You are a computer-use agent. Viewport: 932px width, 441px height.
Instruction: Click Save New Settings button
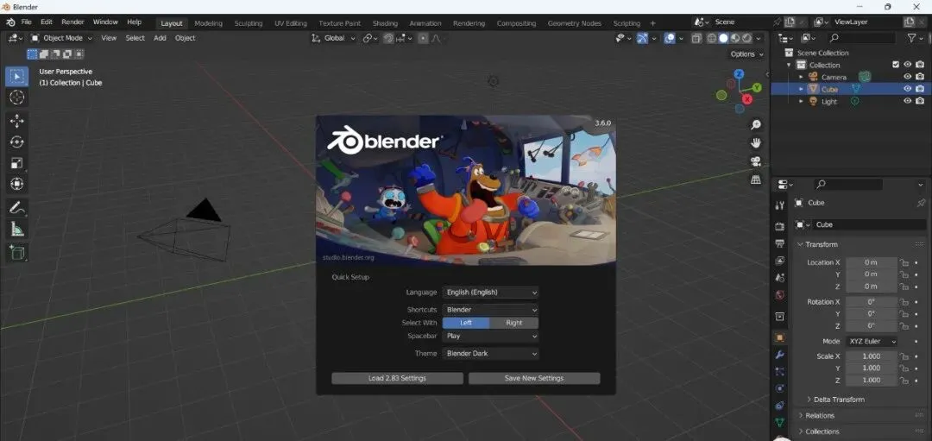pos(534,378)
